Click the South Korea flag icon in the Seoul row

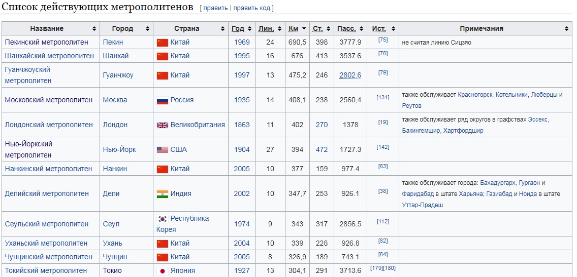click(x=163, y=219)
